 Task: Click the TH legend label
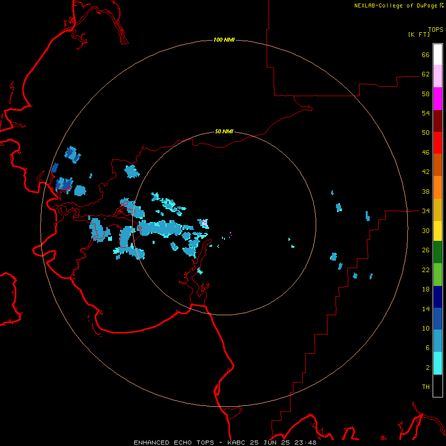[x=426, y=387]
